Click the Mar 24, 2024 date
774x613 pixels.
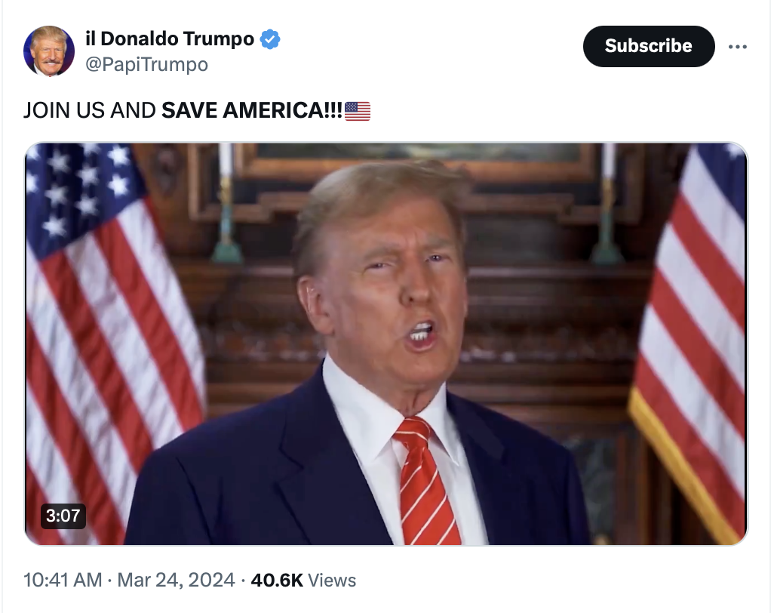coord(176,580)
